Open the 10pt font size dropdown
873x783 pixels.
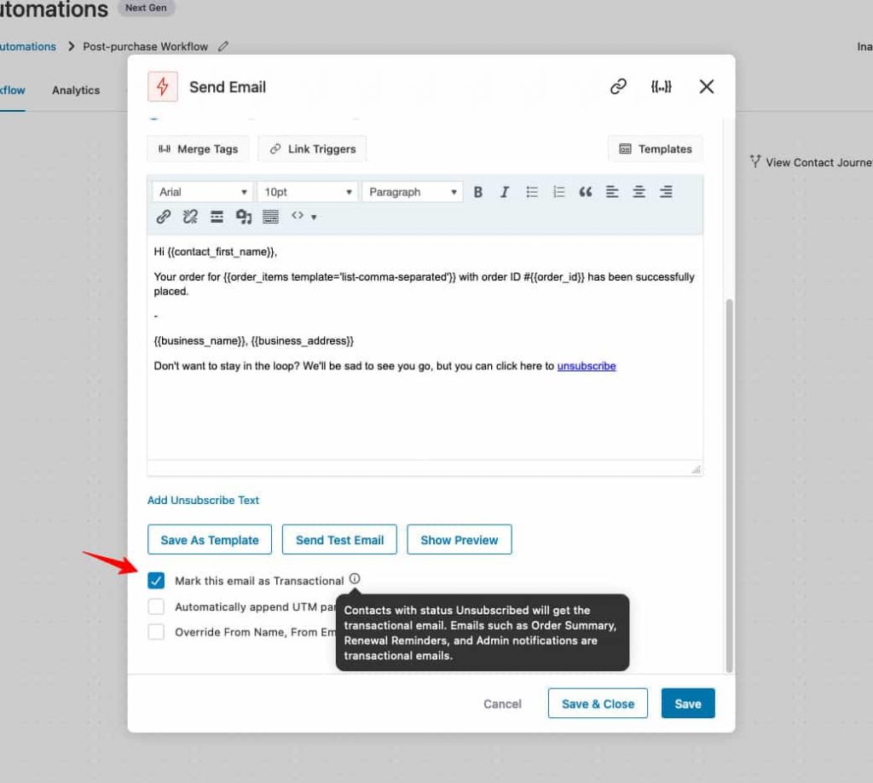tap(307, 192)
